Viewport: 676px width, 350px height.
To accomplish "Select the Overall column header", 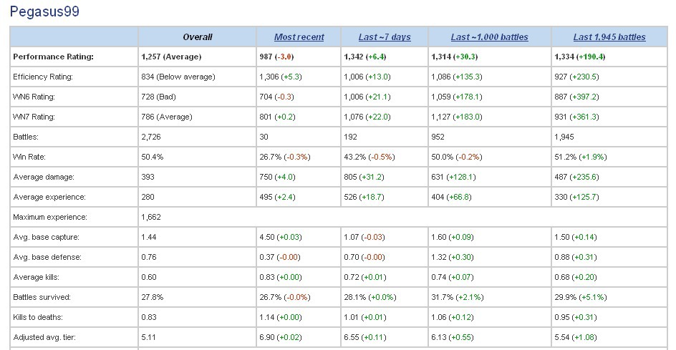I will [x=197, y=37].
